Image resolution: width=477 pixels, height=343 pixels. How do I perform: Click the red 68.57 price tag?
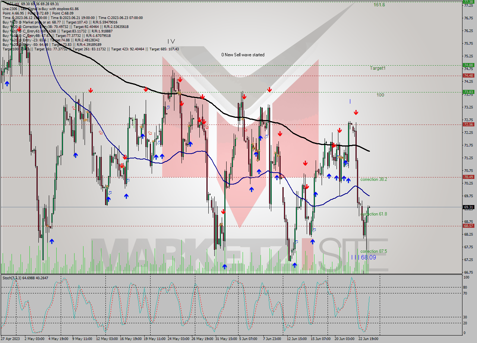click(468, 226)
